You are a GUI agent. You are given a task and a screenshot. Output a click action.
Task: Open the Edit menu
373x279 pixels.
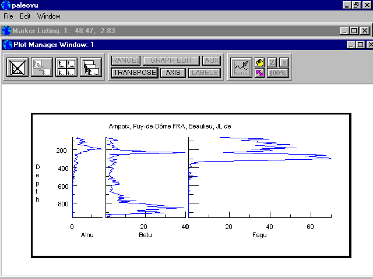pos(25,16)
